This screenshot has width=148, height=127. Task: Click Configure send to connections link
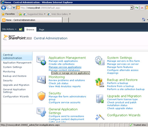tap(66, 116)
